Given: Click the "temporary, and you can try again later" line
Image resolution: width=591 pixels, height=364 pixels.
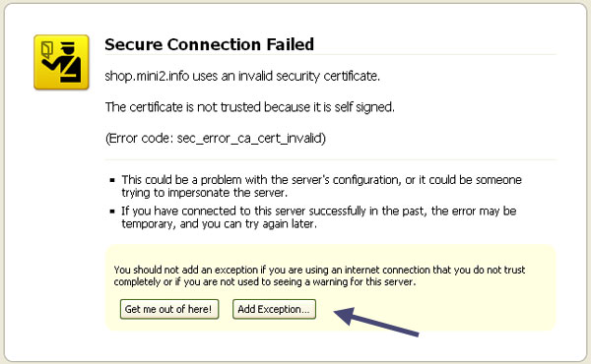Looking at the screenshot, I should [219, 224].
